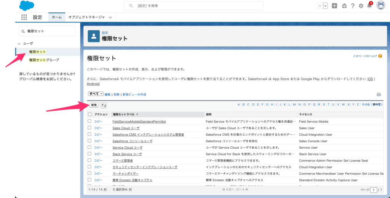Filter list by その他

pyautogui.click(x=365, y=105)
